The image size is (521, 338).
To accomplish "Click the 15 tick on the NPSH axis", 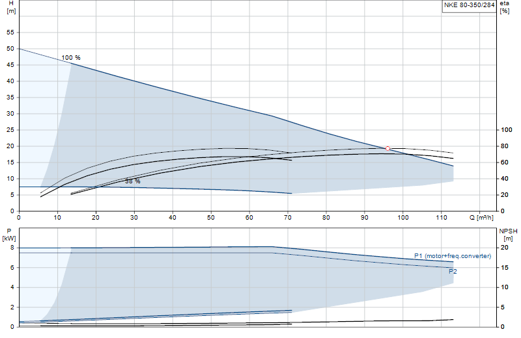I will coord(504,268).
